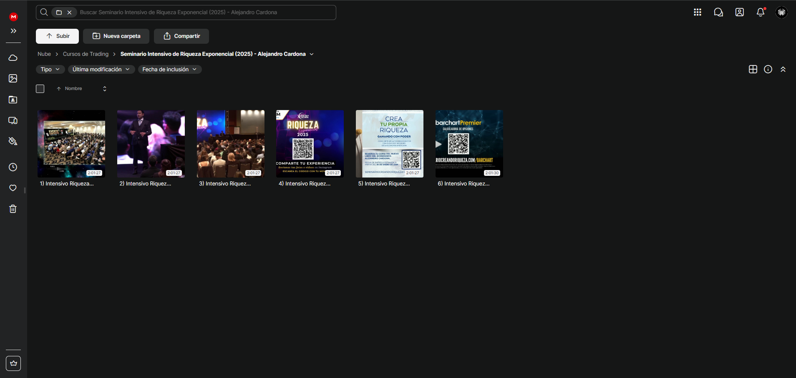Open video thumbnail 4) Intensivo Riquez with QR code
The height and width of the screenshot is (378, 796).
pos(310,144)
